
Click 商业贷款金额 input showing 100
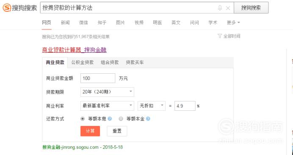tap(98, 78)
